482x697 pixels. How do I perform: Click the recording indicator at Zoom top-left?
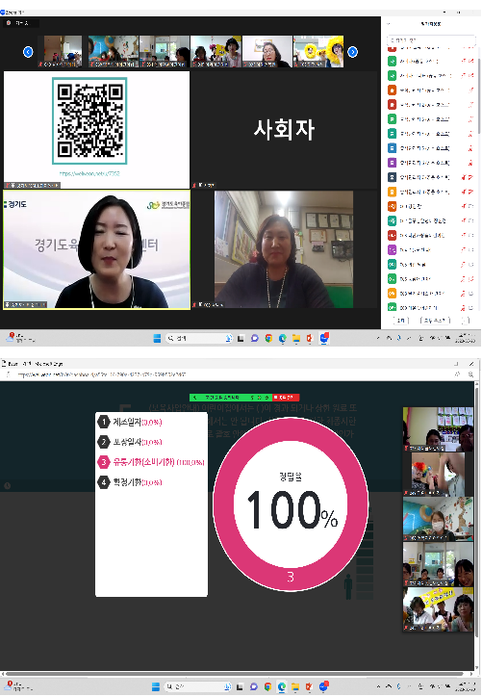click(x=20, y=23)
